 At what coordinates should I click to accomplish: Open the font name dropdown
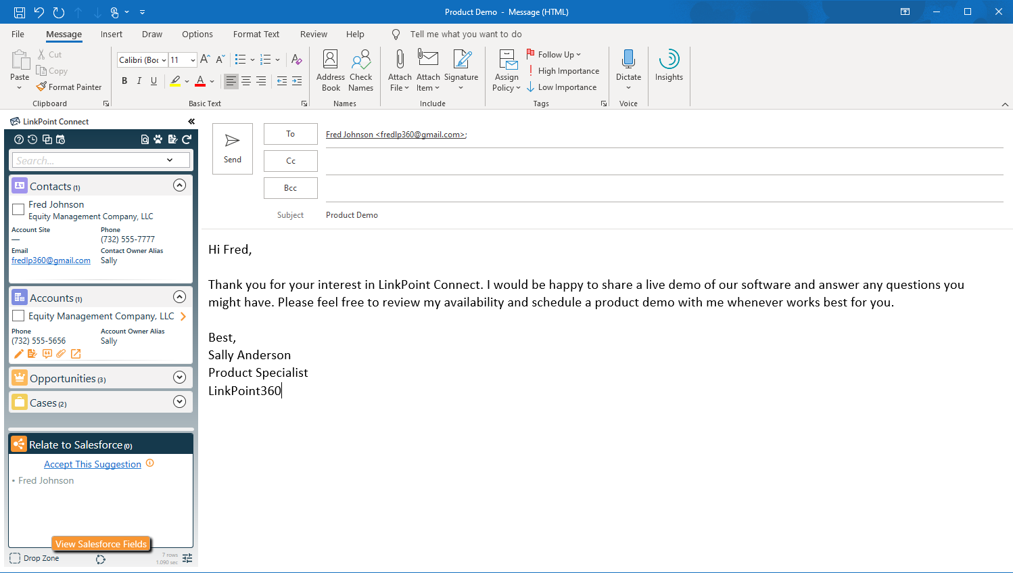164,60
